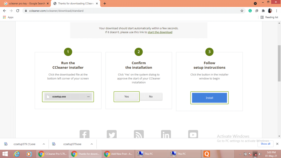Click 'No' in the Confirm installation illustration
The height and width of the screenshot is (158, 281).
click(x=151, y=96)
